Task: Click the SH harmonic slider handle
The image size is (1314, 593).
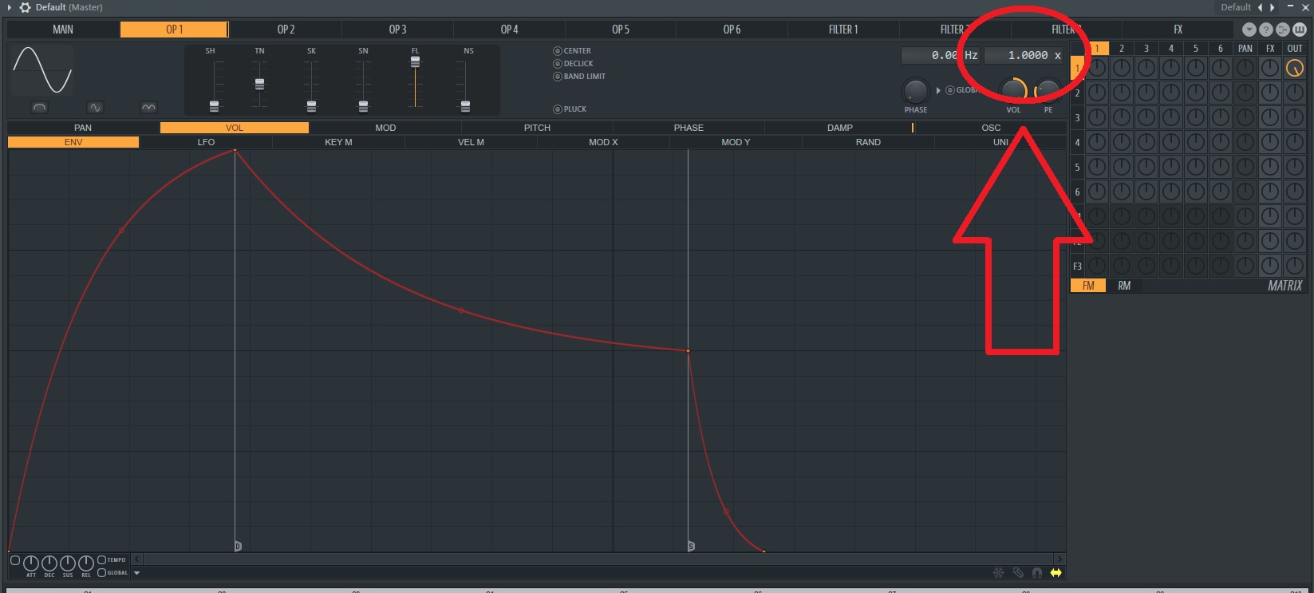Action: (x=214, y=106)
